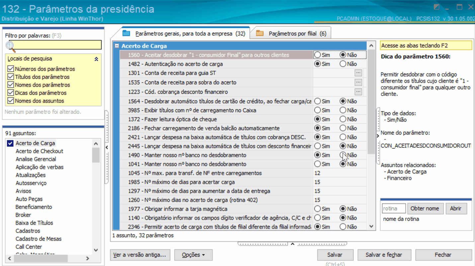The image size is (475, 266).
Task: Toggle Números dos parâmetros checkbox
Action: click(x=10, y=69)
